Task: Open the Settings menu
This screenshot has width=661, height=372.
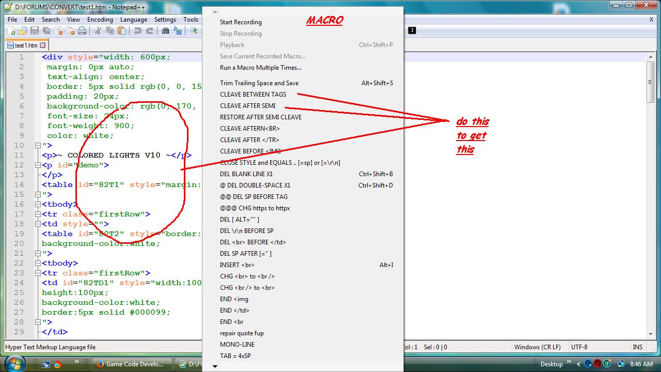Action: pyautogui.click(x=165, y=20)
